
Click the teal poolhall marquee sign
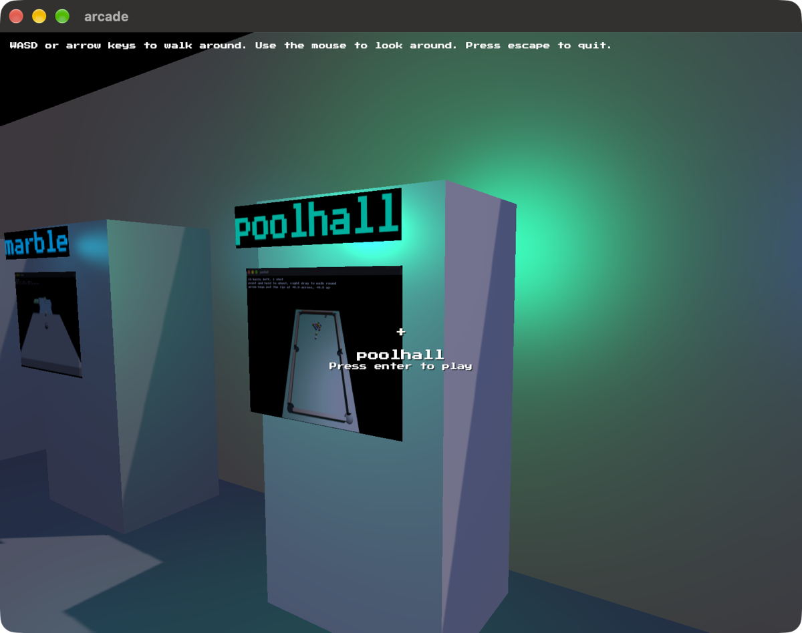(318, 218)
